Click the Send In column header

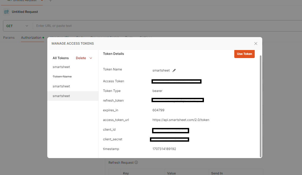(x=217, y=173)
